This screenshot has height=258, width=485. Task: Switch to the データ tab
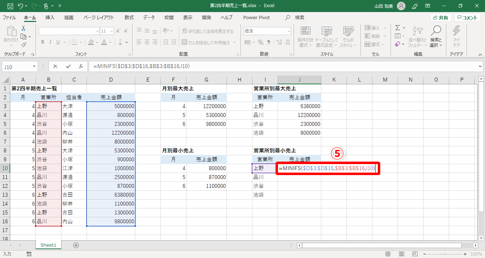point(149,17)
